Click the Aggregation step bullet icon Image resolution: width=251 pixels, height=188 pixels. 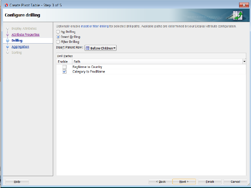point(8,47)
